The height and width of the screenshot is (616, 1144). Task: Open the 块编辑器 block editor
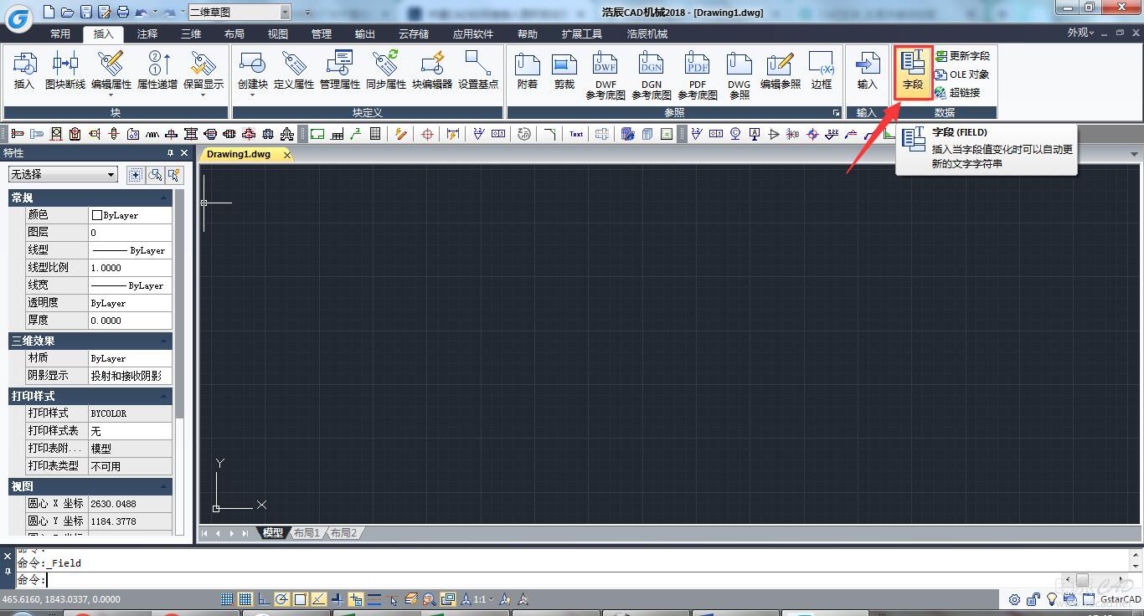[x=432, y=69]
